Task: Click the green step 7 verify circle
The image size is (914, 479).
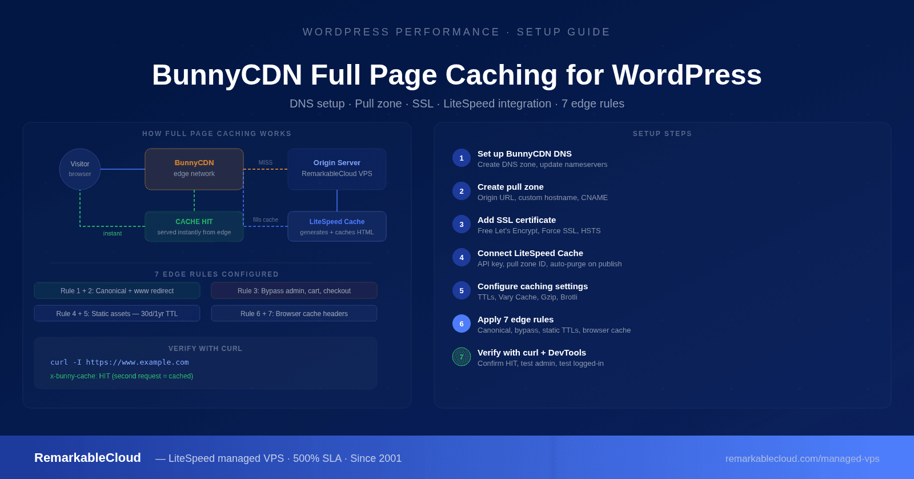Action: [x=462, y=357]
